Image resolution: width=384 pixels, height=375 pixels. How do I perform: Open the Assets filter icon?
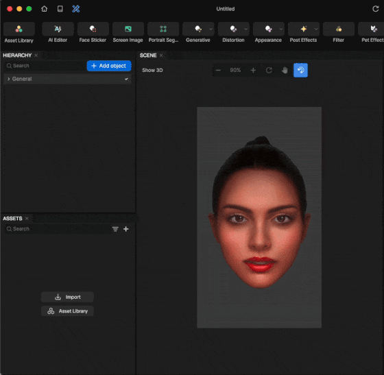coord(115,229)
